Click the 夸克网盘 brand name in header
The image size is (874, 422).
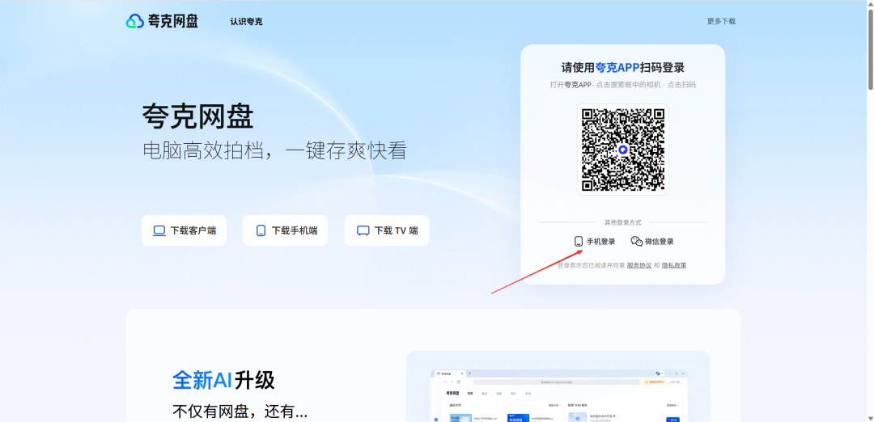(173, 21)
